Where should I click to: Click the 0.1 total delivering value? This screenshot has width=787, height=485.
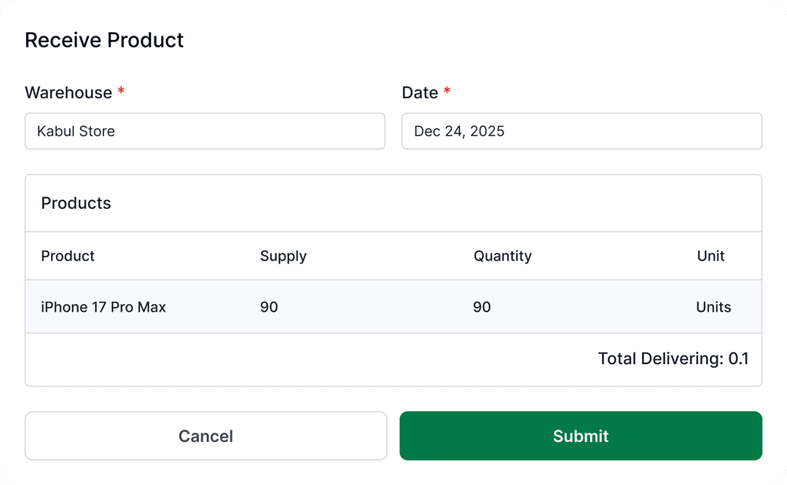coord(738,358)
